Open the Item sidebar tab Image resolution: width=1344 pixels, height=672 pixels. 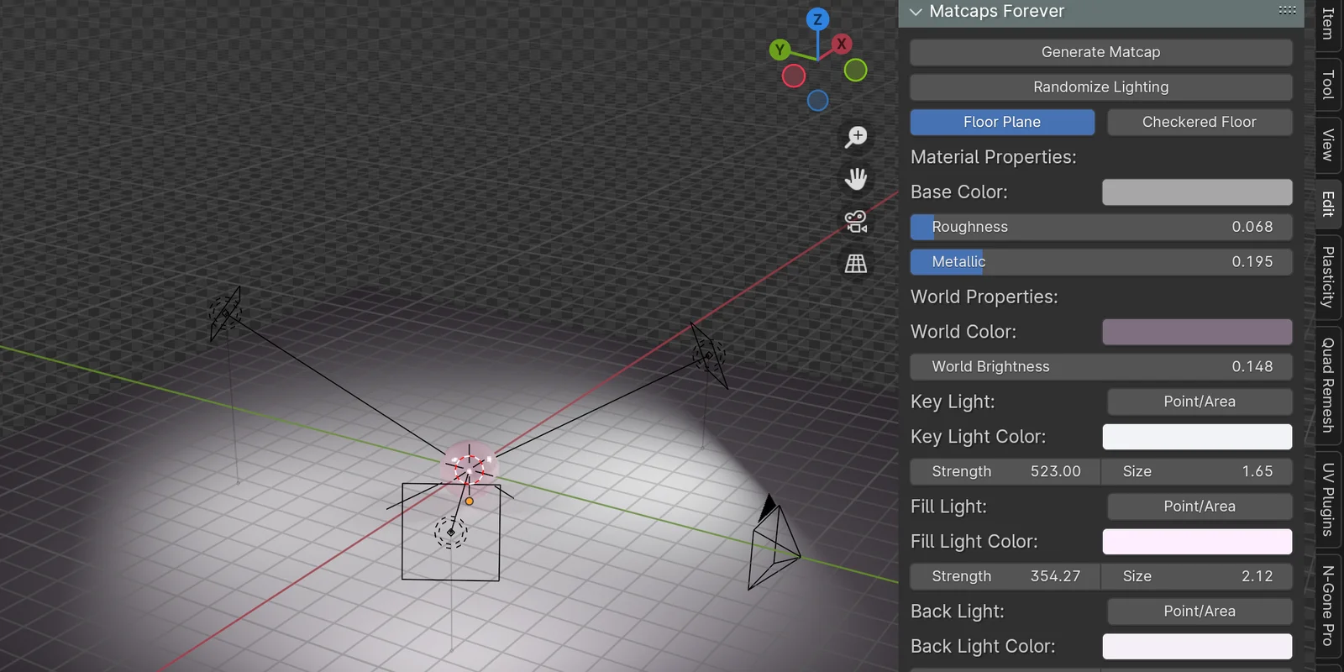[x=1328, y=24]
